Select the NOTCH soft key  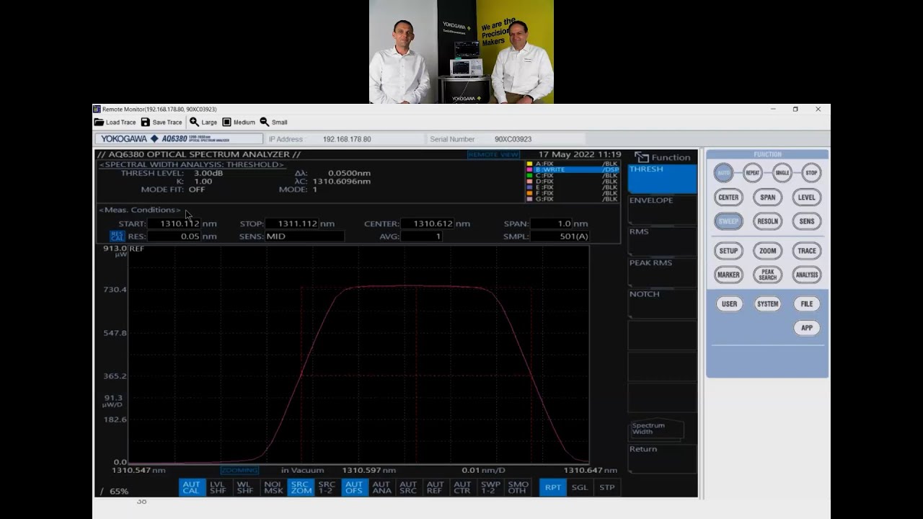click(663, 303)
